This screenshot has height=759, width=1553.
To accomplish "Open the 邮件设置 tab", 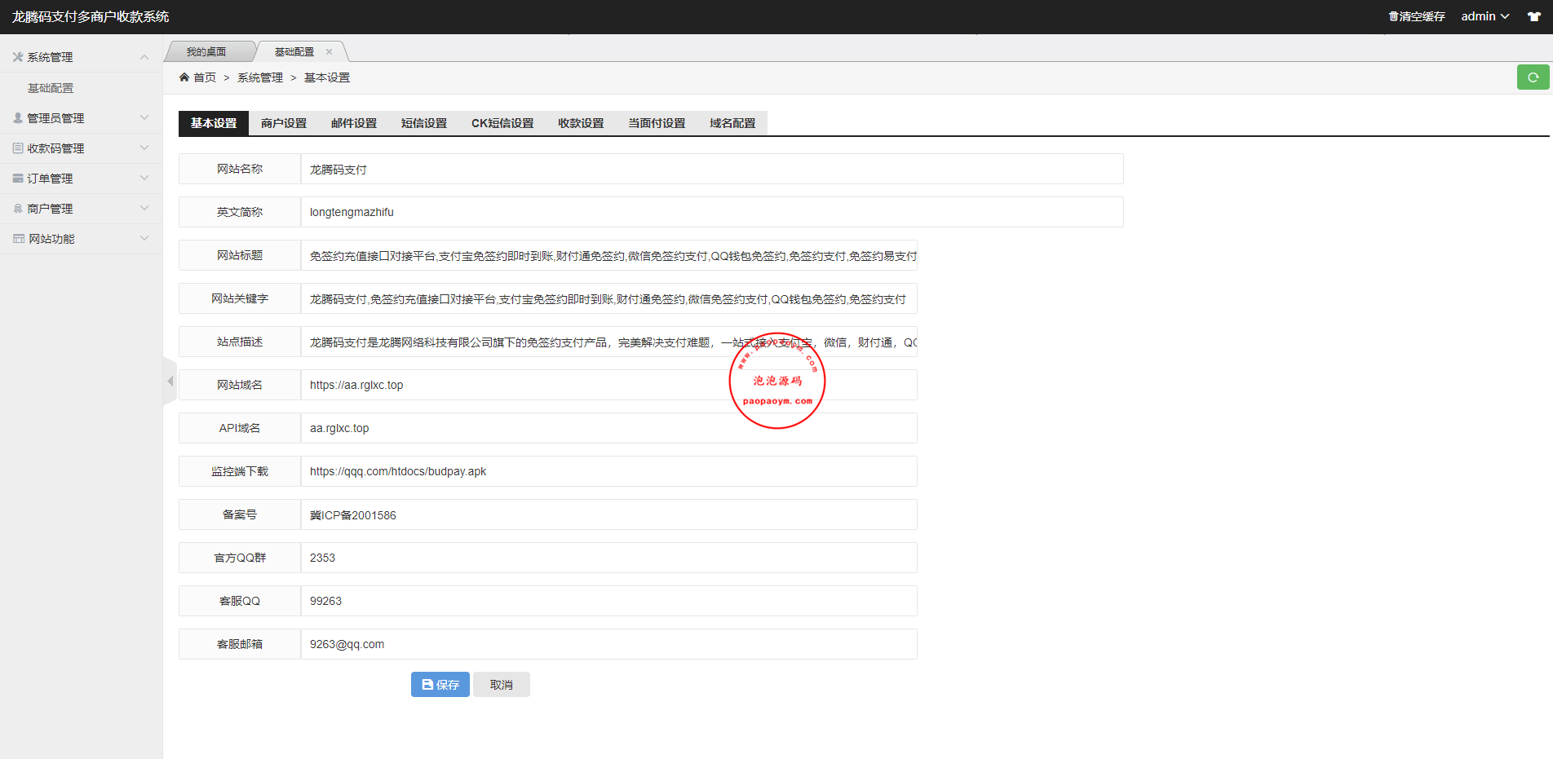I will coord(354,123).
